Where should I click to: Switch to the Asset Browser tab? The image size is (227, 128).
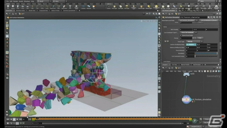pyautogui.click(x=197, y=65)
